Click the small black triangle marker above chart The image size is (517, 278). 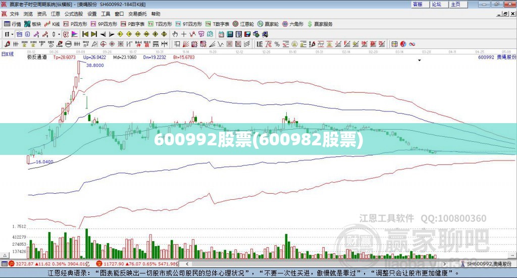tap(420, 60)
